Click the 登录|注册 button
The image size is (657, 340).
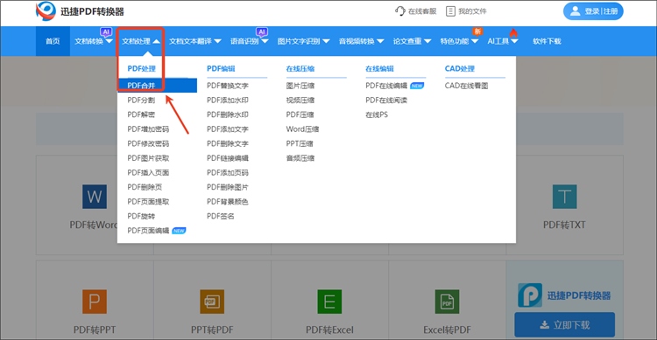pyautogui.click(x=593, y=11)
